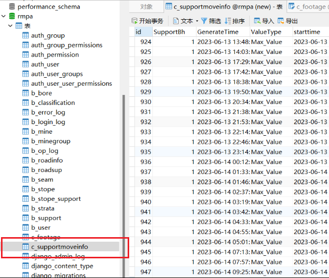This screenshot has height=278, width=329.
Task: Collapse the rmpa database node
Action: click(x=4, y=16)
